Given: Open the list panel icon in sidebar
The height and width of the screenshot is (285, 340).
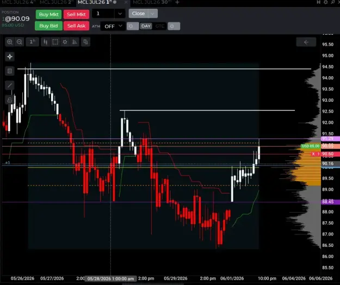Looking at the screenshot, I should 10,71.
